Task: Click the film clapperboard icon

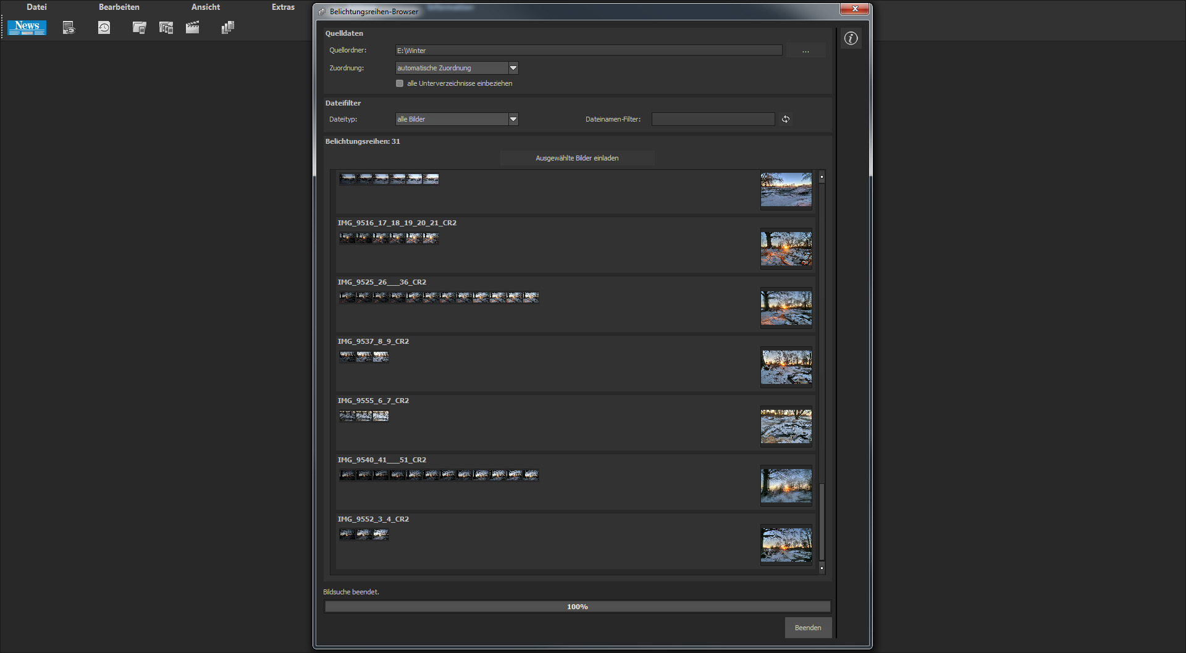Action: click(x=193, y=28)
